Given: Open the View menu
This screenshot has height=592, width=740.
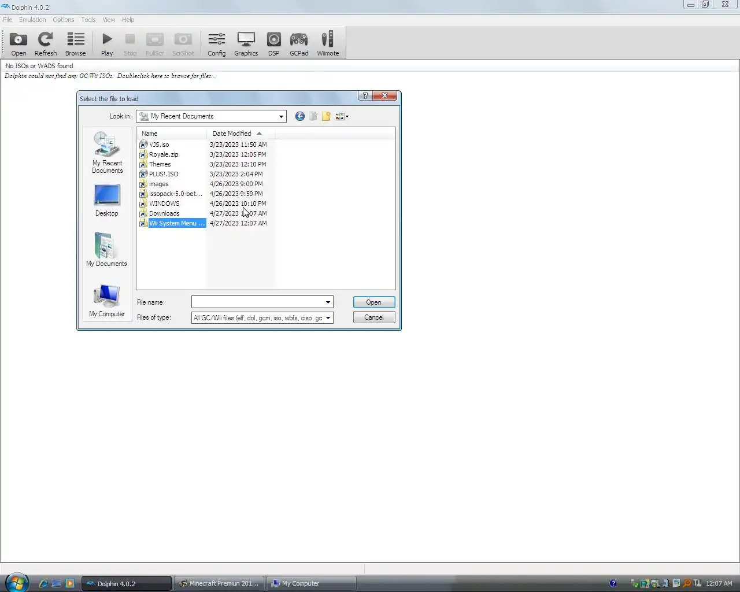Looking at the screenshot, I should click(x=109, y=20).
